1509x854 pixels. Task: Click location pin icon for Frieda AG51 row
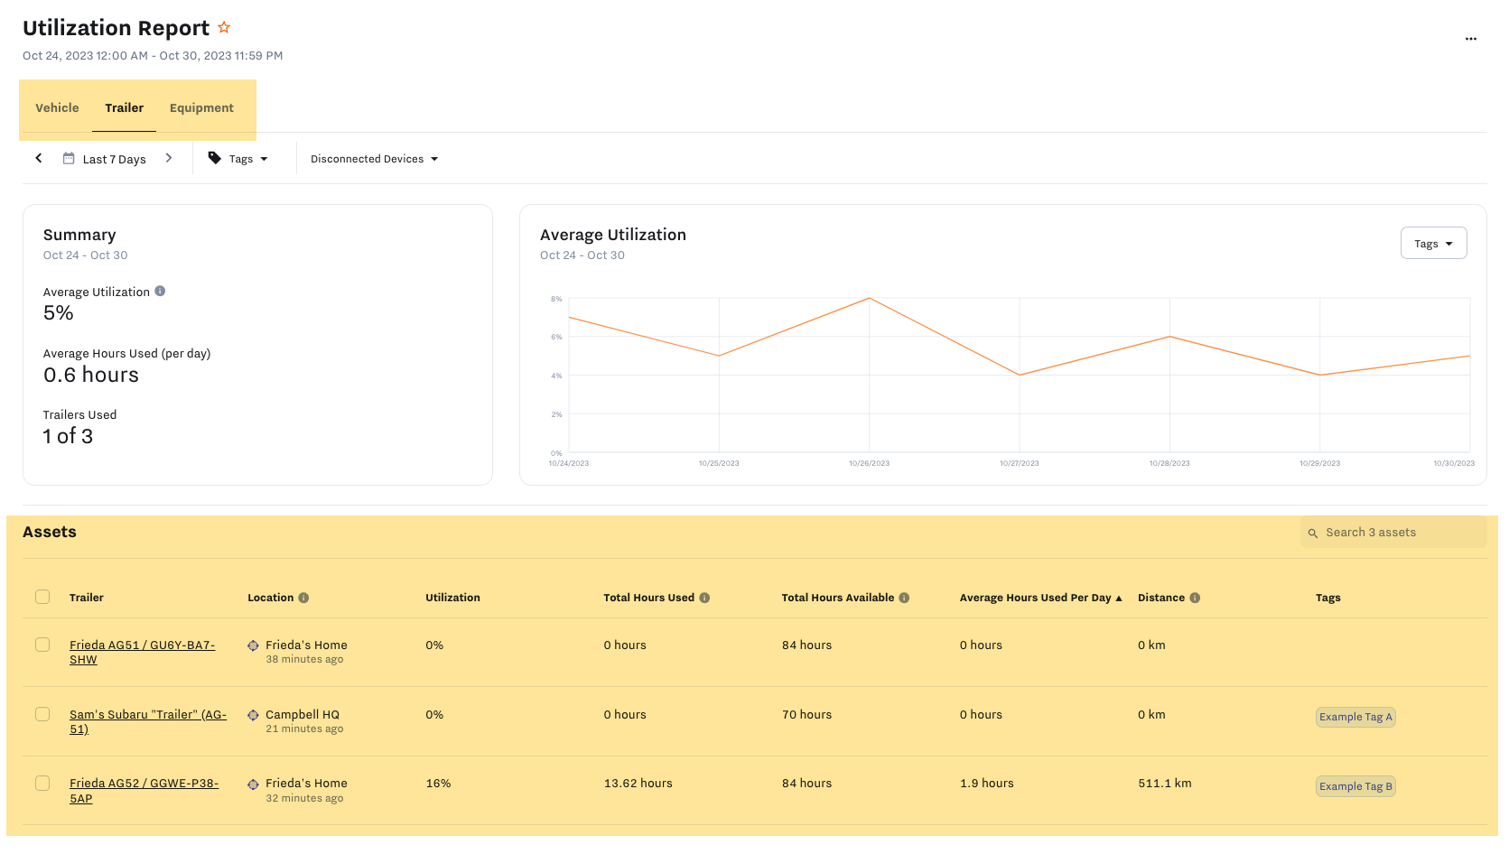pyautogui.click(x=253, y=645)
